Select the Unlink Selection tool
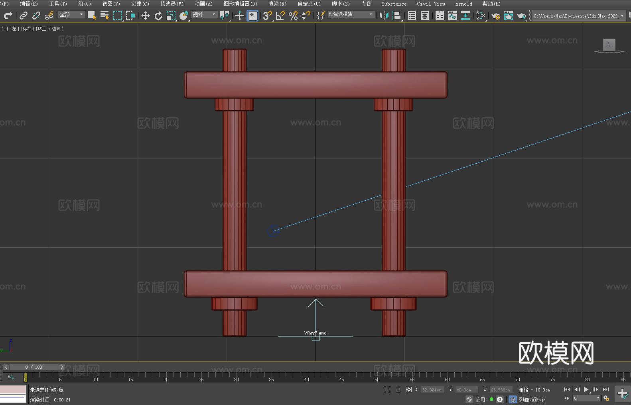631x405 pixels. point(36,16)
